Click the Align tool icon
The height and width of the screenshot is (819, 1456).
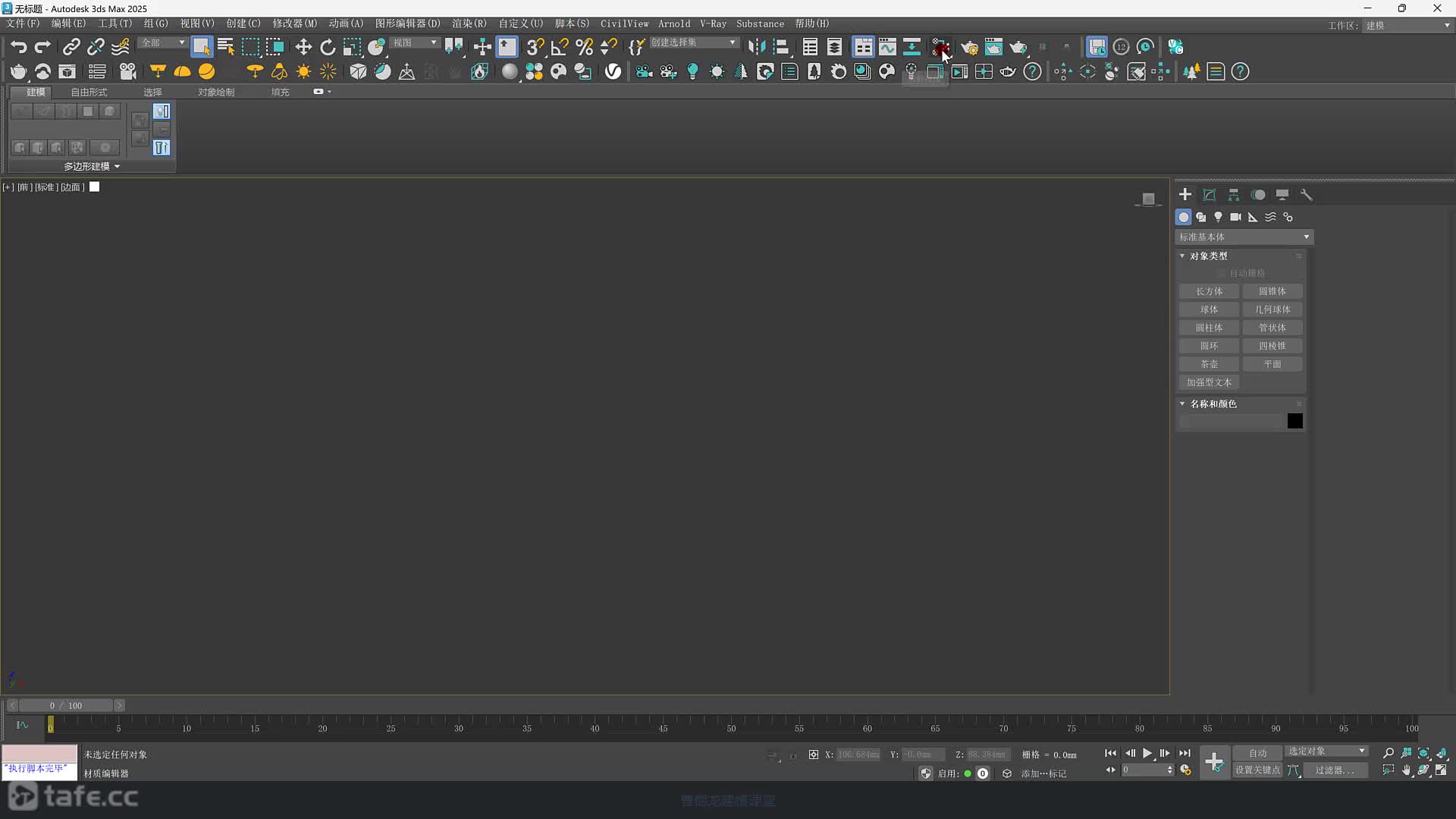pos(781,47)
